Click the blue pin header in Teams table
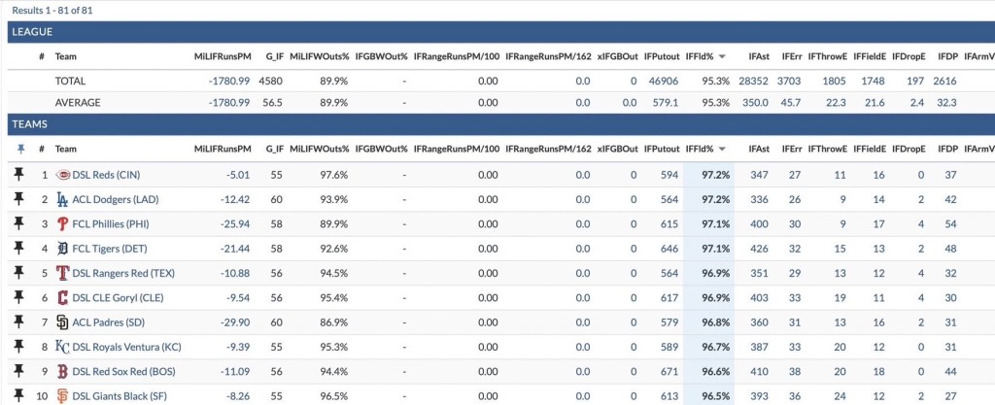 [18, 150]
